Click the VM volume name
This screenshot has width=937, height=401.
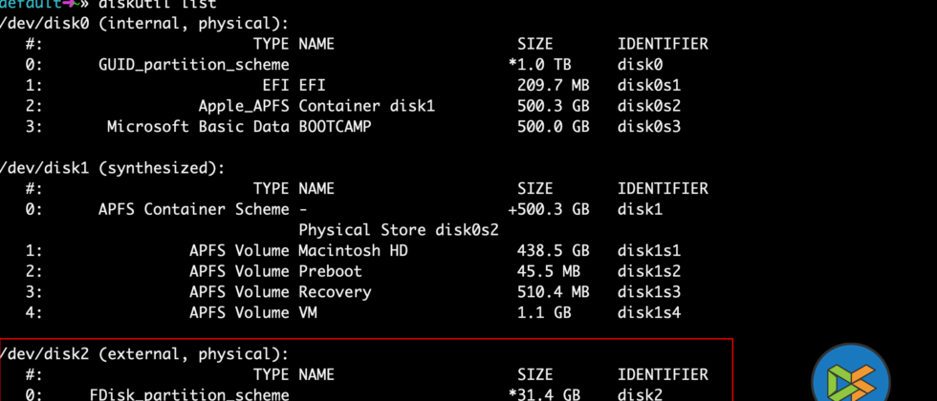tap(309, 312)
